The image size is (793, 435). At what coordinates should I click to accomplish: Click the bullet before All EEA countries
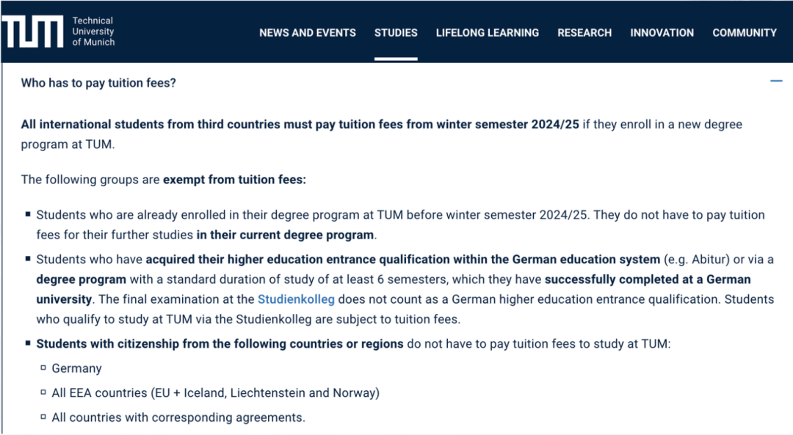pos(43,392)
